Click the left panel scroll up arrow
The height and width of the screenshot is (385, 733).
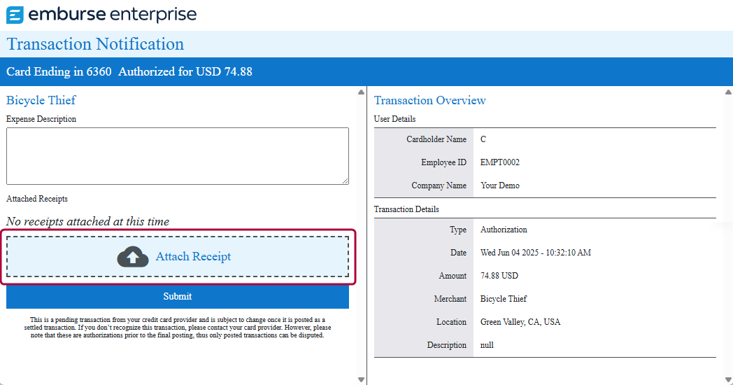pos(361,92)
